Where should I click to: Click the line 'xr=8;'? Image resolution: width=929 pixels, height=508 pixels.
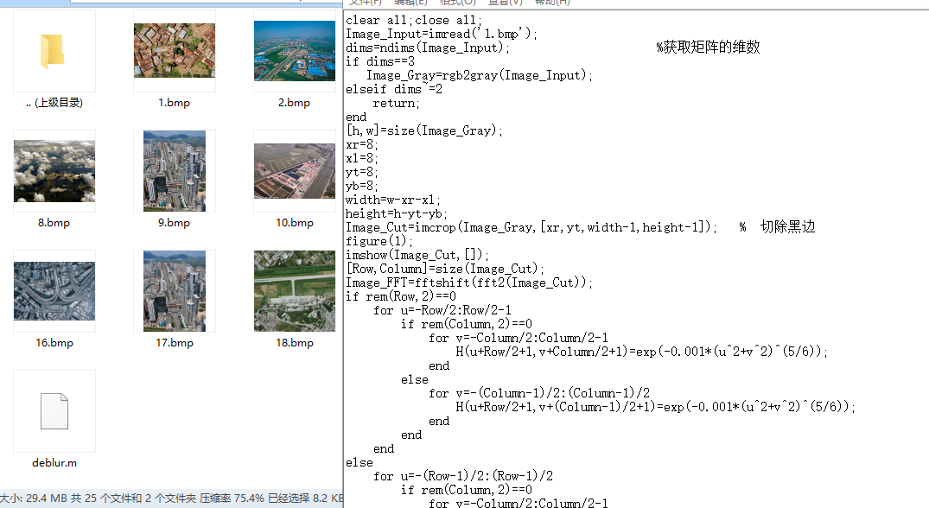[x=362, y=144]
